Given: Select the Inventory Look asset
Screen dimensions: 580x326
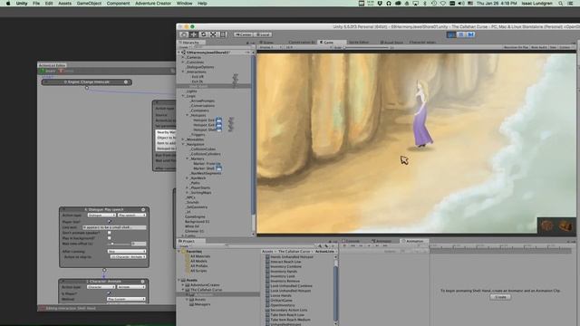Looking at the screenshot, I should (283, 276).
